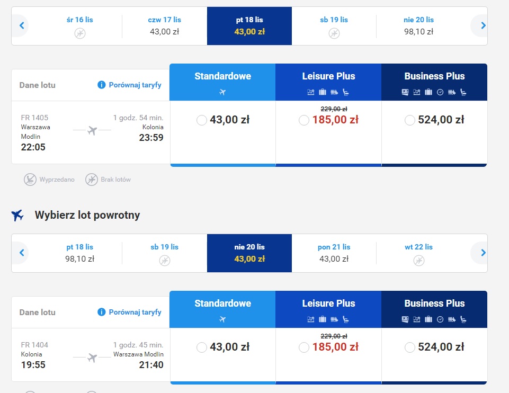Screen dimensions: 509x393
Task: Switch return date to pon 21 lis
Action: (x=334, y=253)
